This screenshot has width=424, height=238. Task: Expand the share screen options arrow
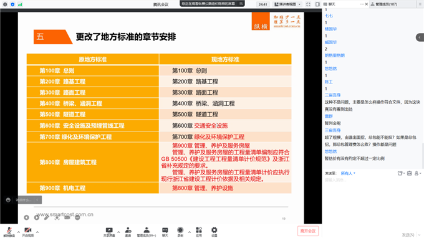click(x=118, y=232)
